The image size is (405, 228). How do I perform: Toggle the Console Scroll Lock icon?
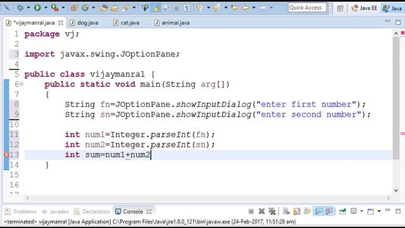click(x=297, y=212)
